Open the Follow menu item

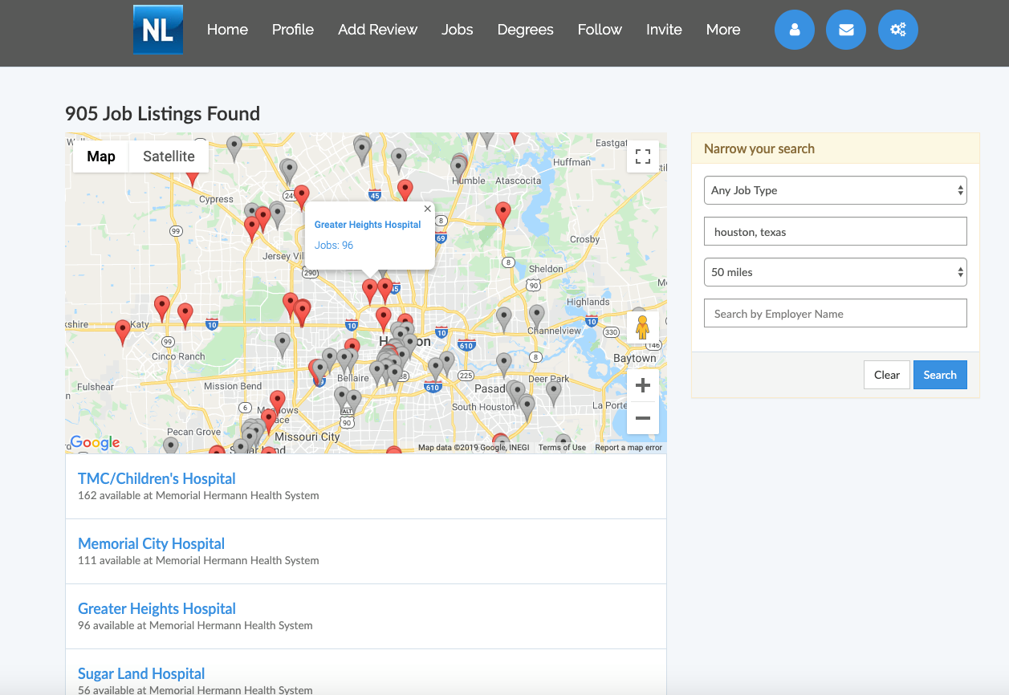point(600,30)
